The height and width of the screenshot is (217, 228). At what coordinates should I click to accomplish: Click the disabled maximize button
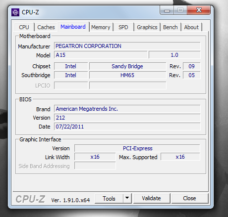(x=180, y=10)
